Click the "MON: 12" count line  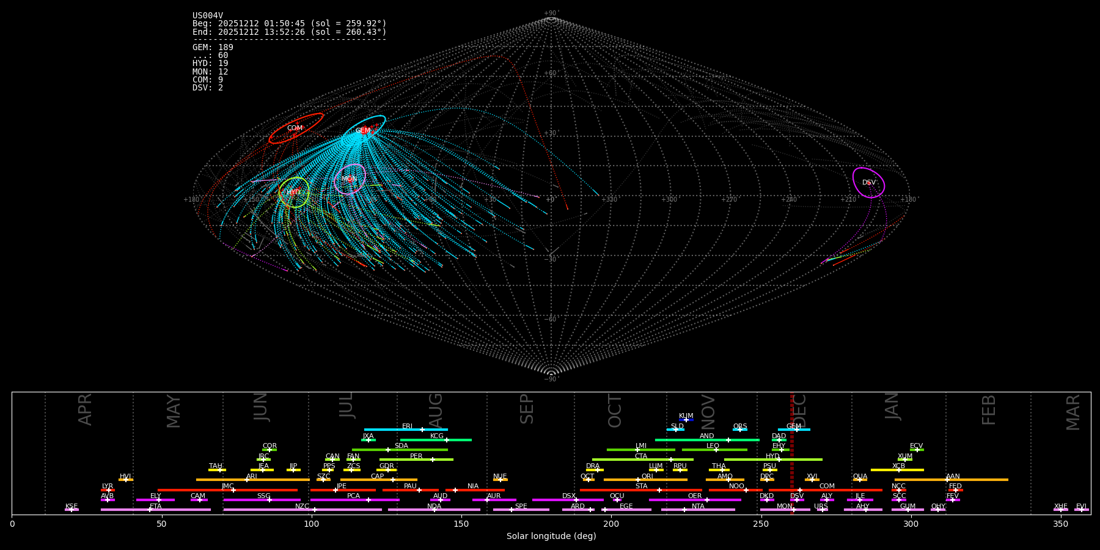tap(210, 72)
